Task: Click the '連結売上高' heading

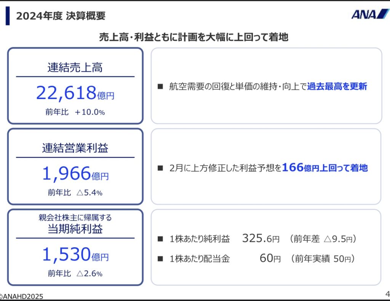Action: [x=75, y=67]
